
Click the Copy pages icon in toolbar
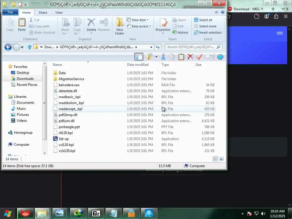[x=172, y=57]
